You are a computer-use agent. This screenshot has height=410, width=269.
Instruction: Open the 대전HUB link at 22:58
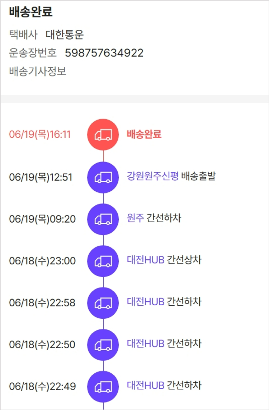[146, 302]
